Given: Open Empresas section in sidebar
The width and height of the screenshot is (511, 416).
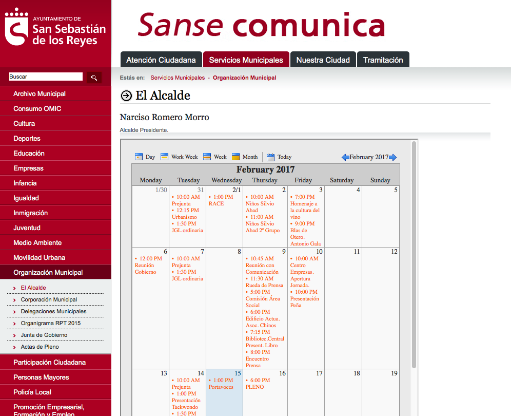Looking at the screenshot, I should point(55,168).
